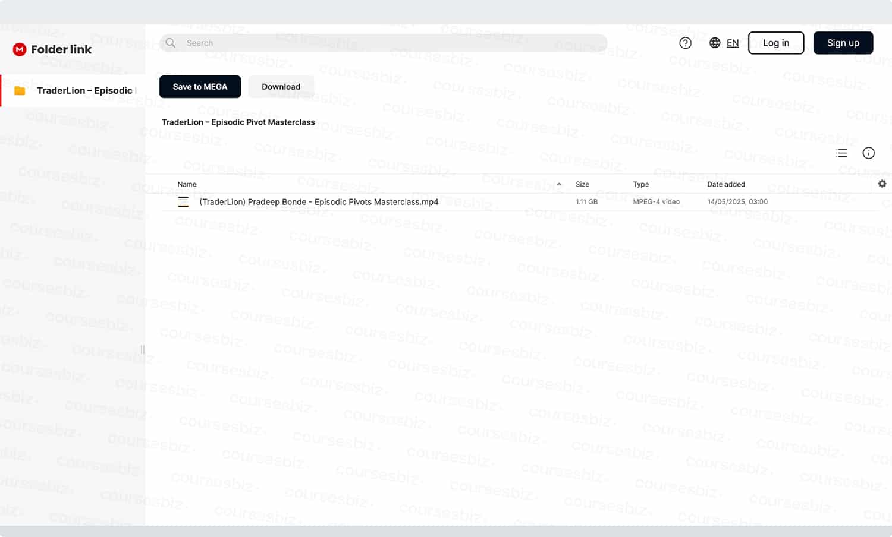Sort by Date added column header

click(725, 185)
